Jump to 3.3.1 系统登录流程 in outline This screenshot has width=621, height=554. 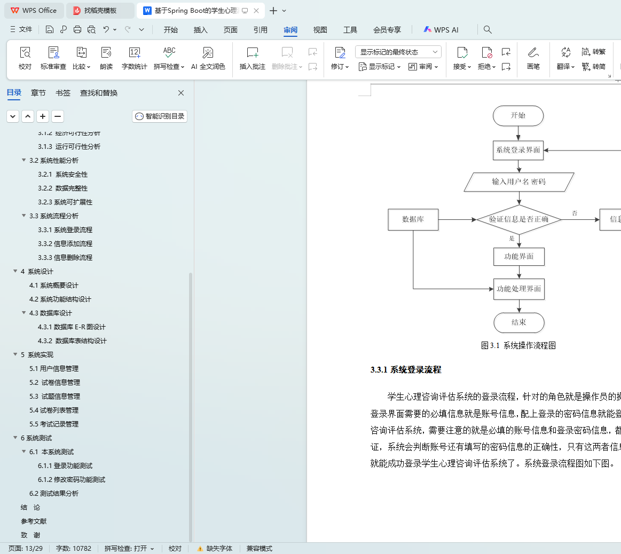click(65, 229)
